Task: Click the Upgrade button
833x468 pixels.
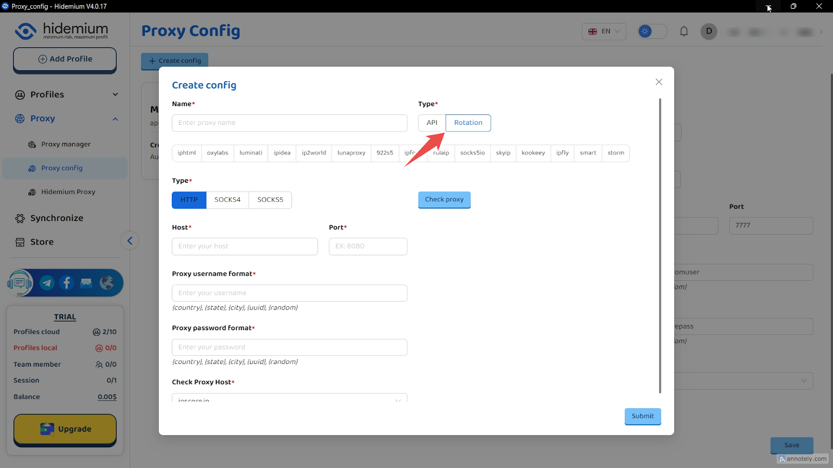Action: pos(65,429)
